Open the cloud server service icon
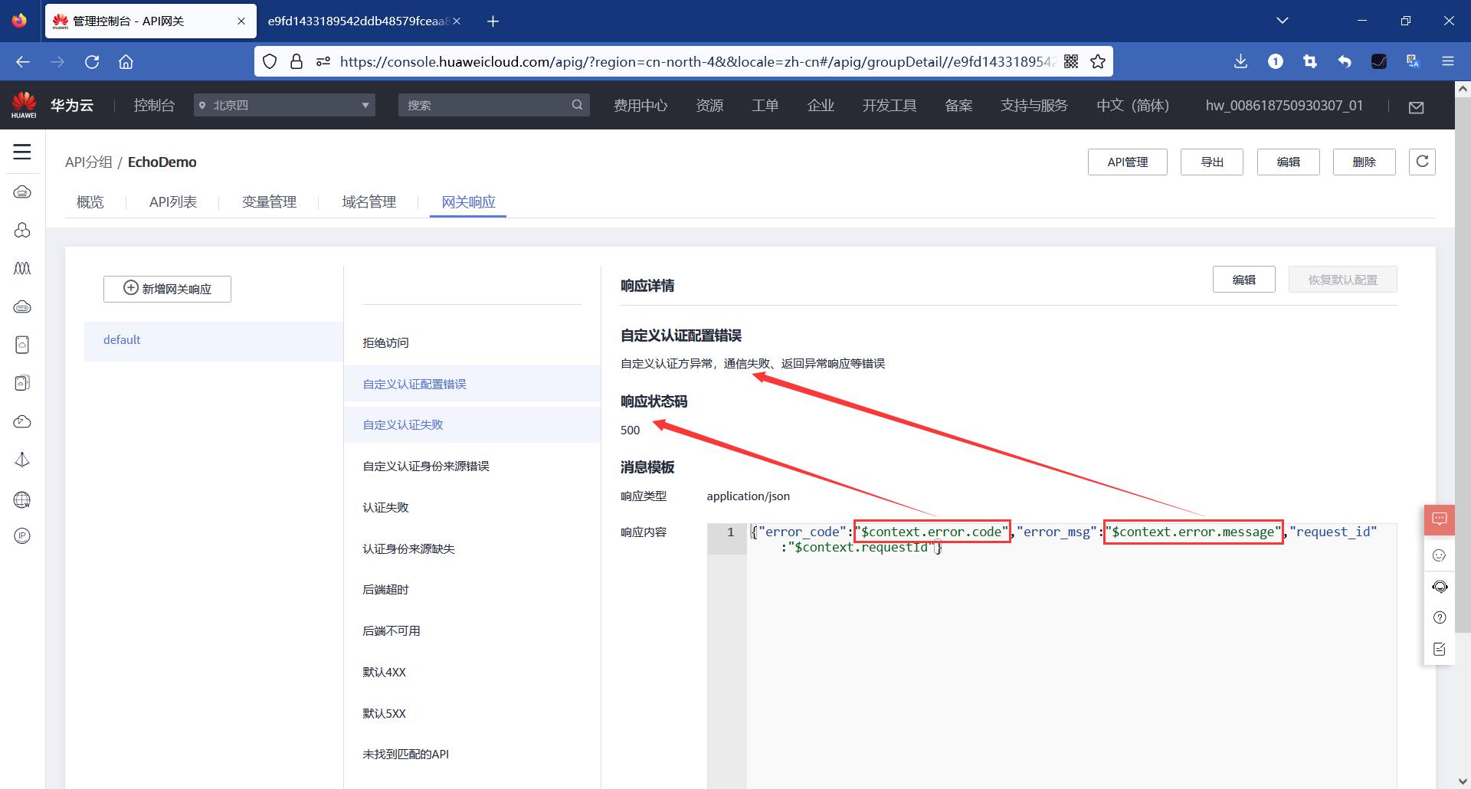This screenshot has width=1471, height=789. (22, 192)
